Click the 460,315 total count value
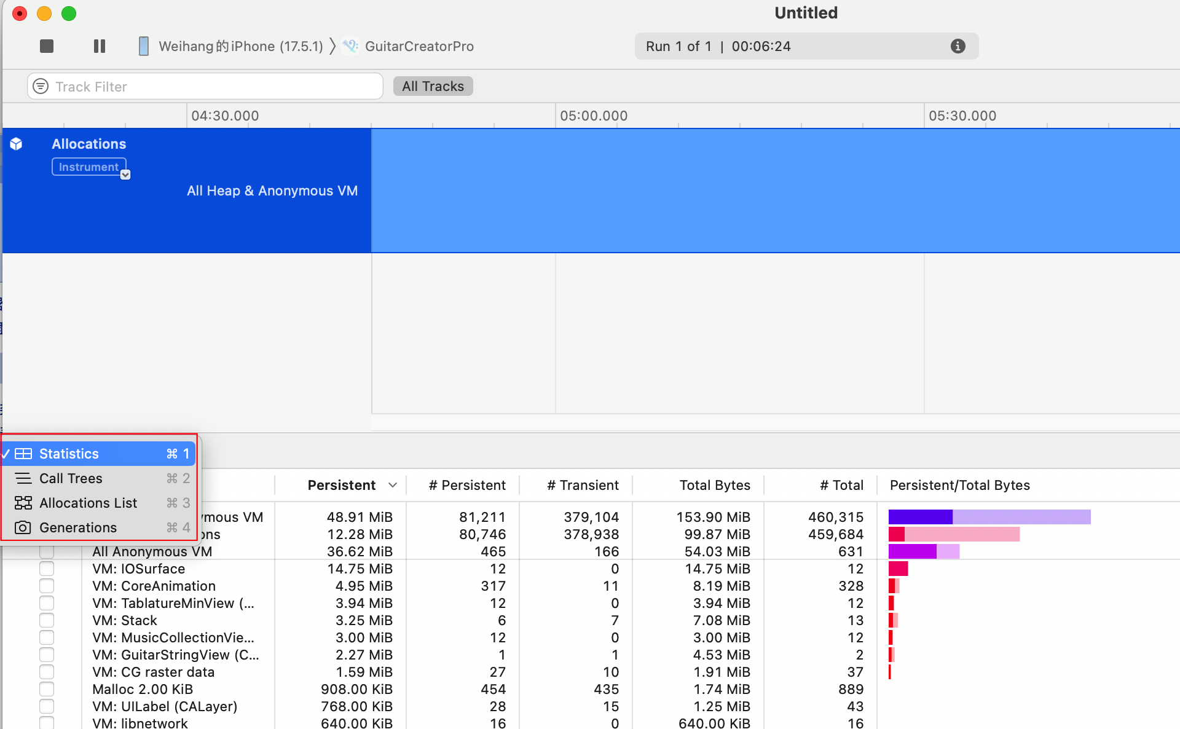The width and height of the screenshot is (1180, 729). tap(836, 517)
